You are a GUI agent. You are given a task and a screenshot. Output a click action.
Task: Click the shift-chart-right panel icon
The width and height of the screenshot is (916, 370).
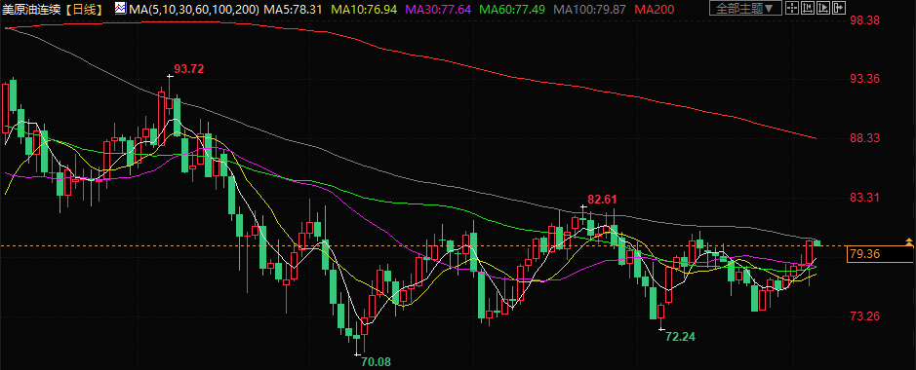pos(838,8)
